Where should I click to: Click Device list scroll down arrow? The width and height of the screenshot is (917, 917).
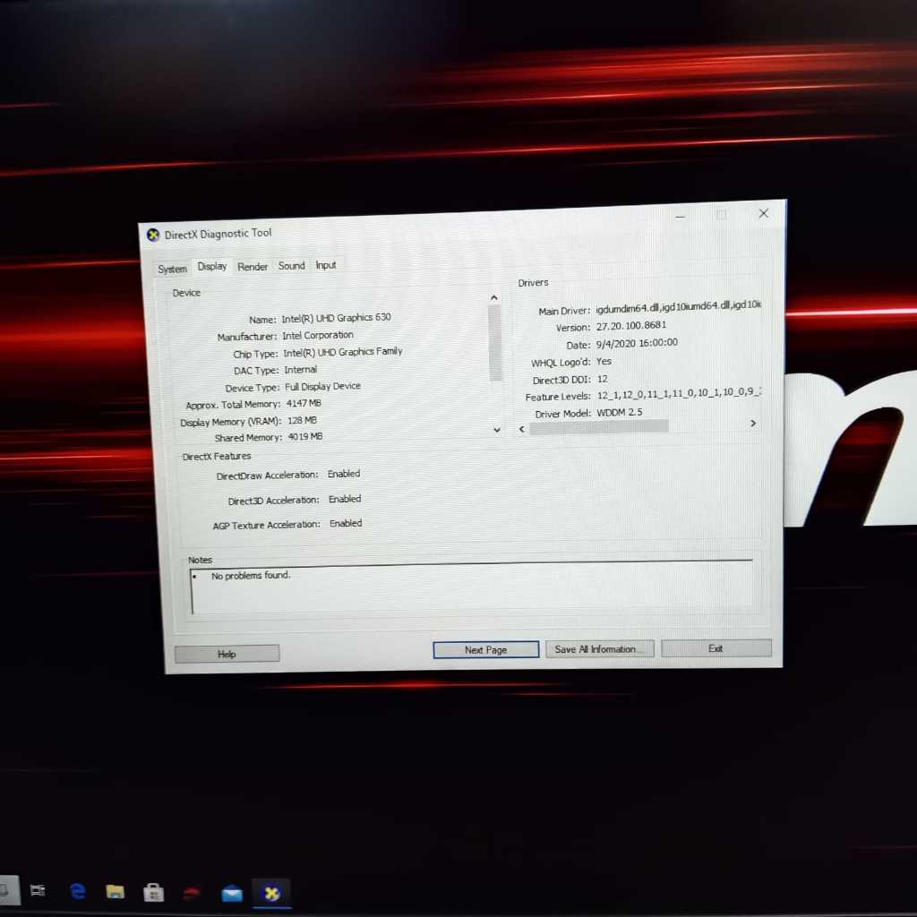(x=496, y=430)
